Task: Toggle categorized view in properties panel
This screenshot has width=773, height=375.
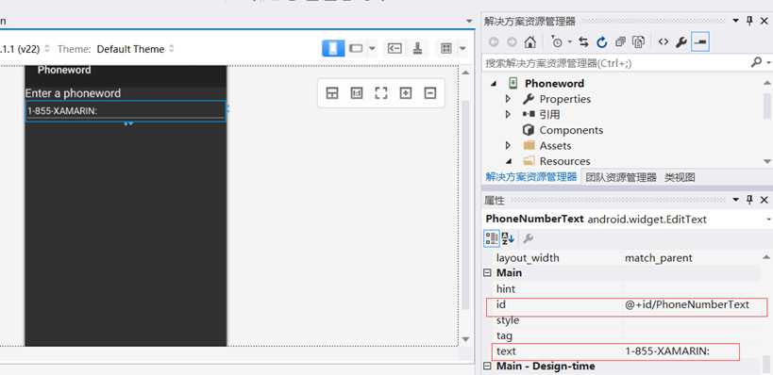Action: click(492, 238)
